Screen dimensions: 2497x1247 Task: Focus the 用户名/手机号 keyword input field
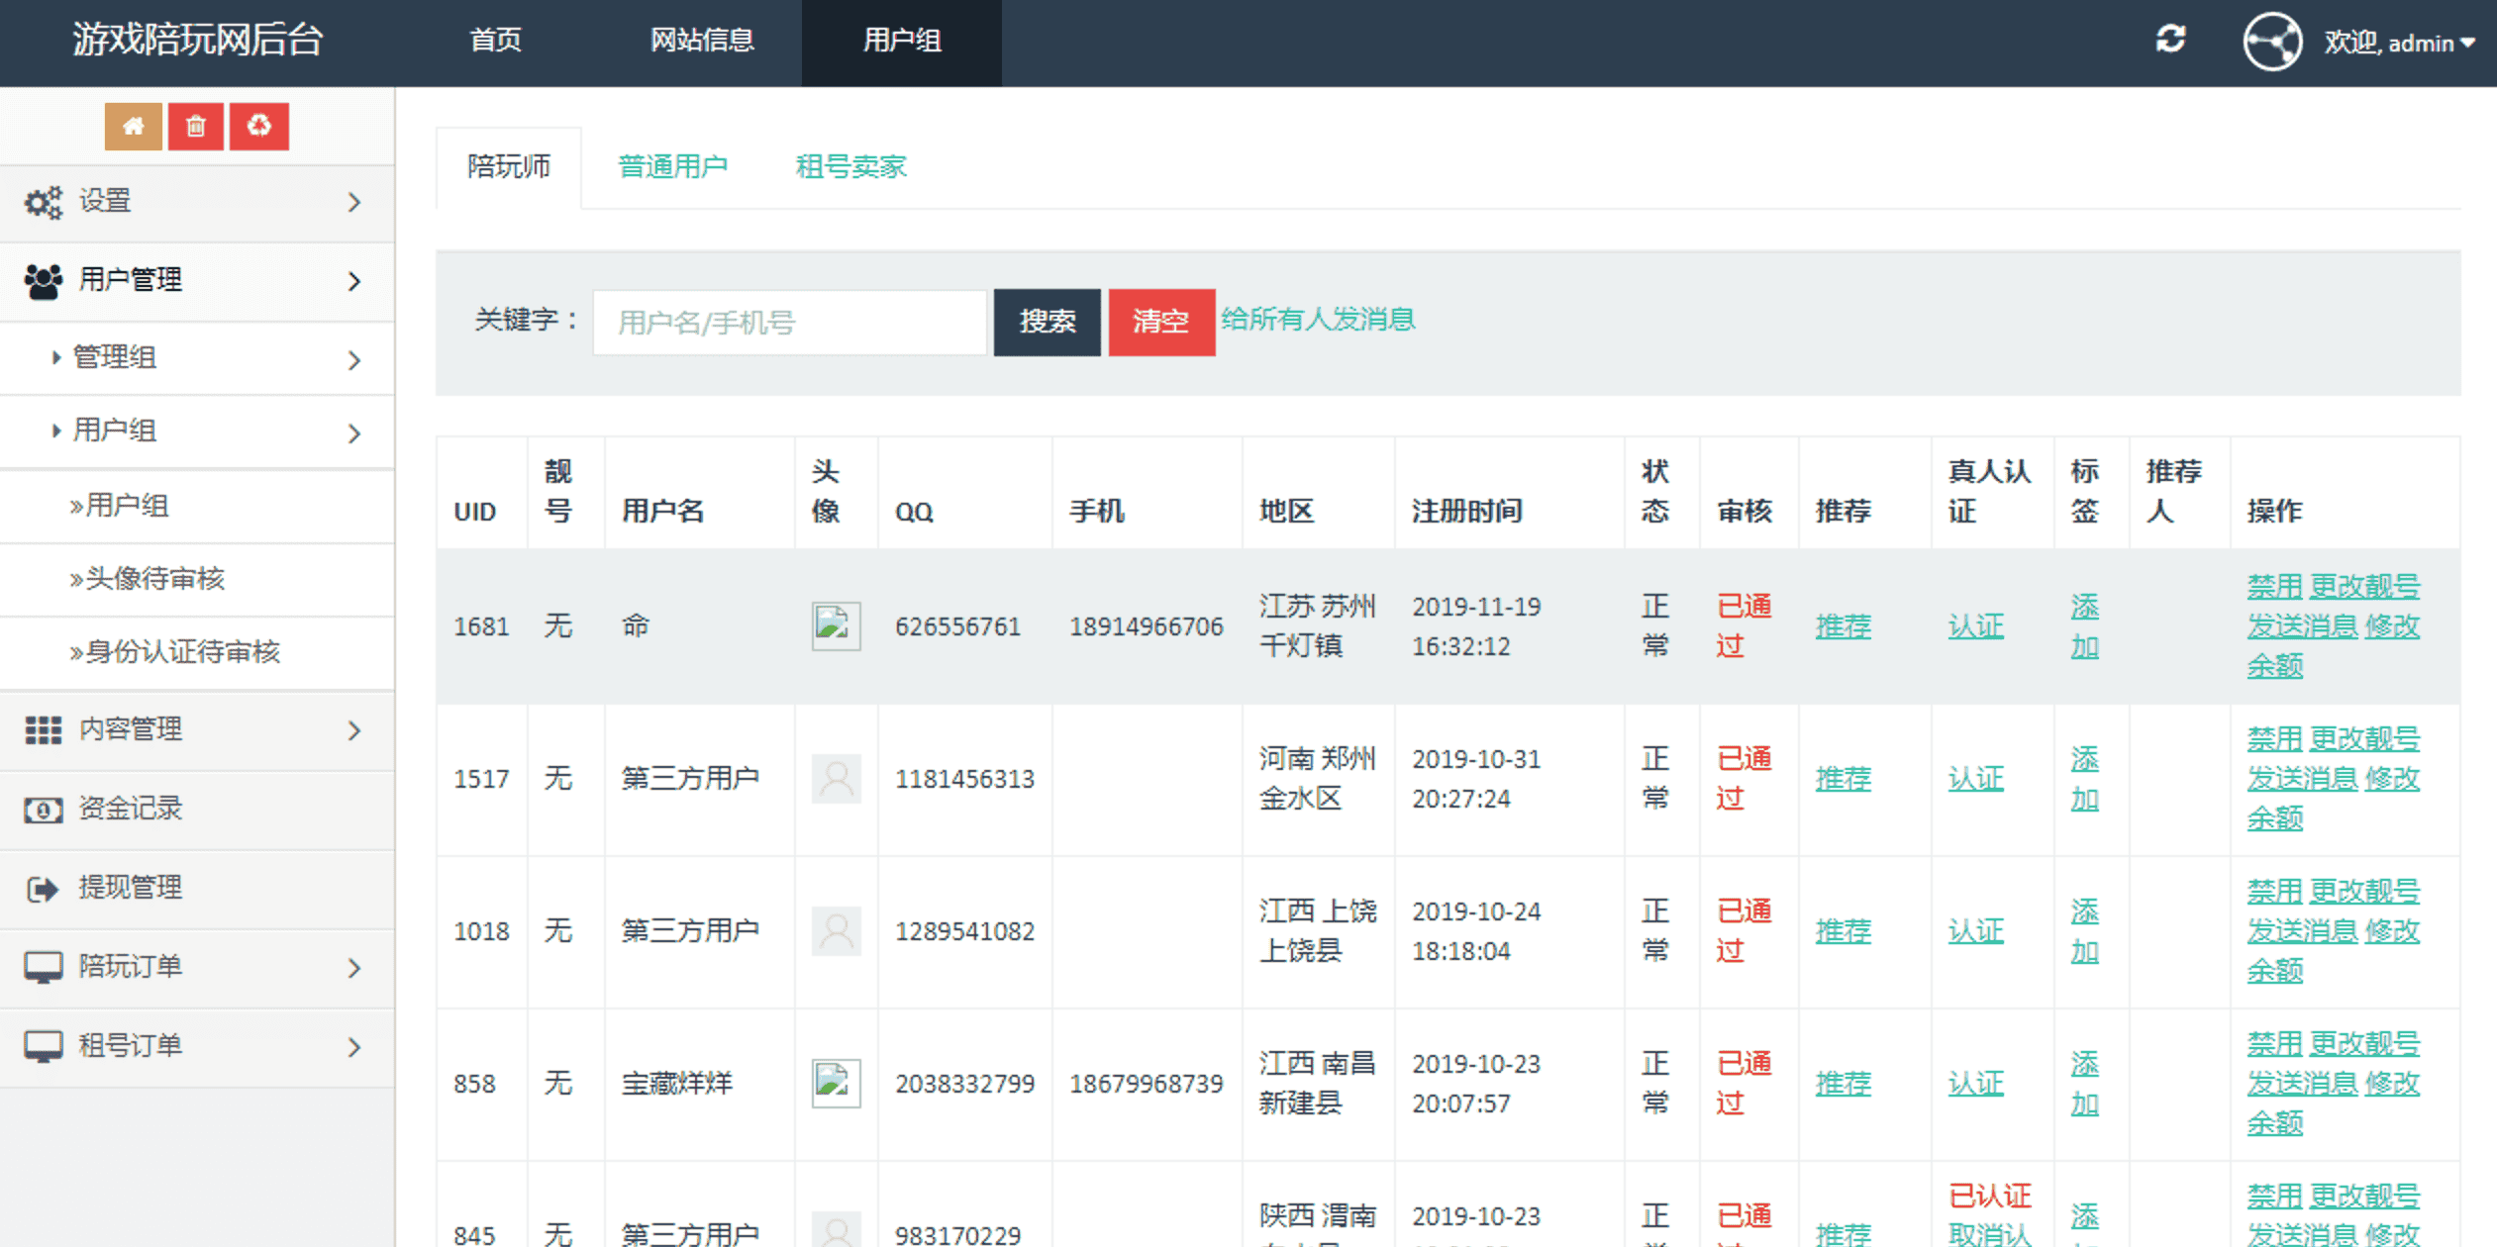[x=789, y=323]
